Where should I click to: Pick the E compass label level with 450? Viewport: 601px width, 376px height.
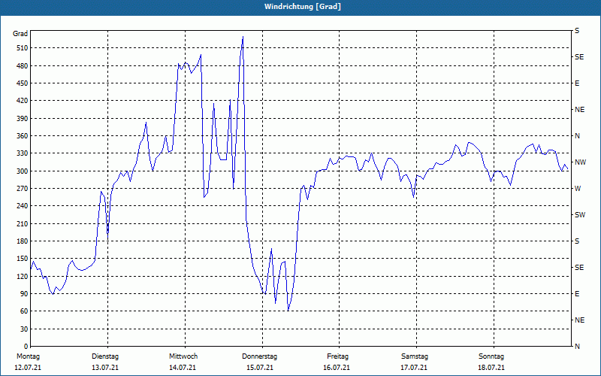coord(577,83)
